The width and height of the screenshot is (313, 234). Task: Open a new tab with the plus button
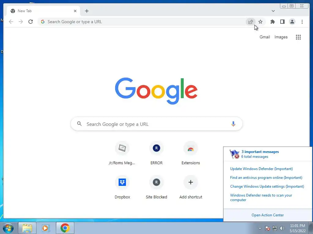(x=87, y=11)
